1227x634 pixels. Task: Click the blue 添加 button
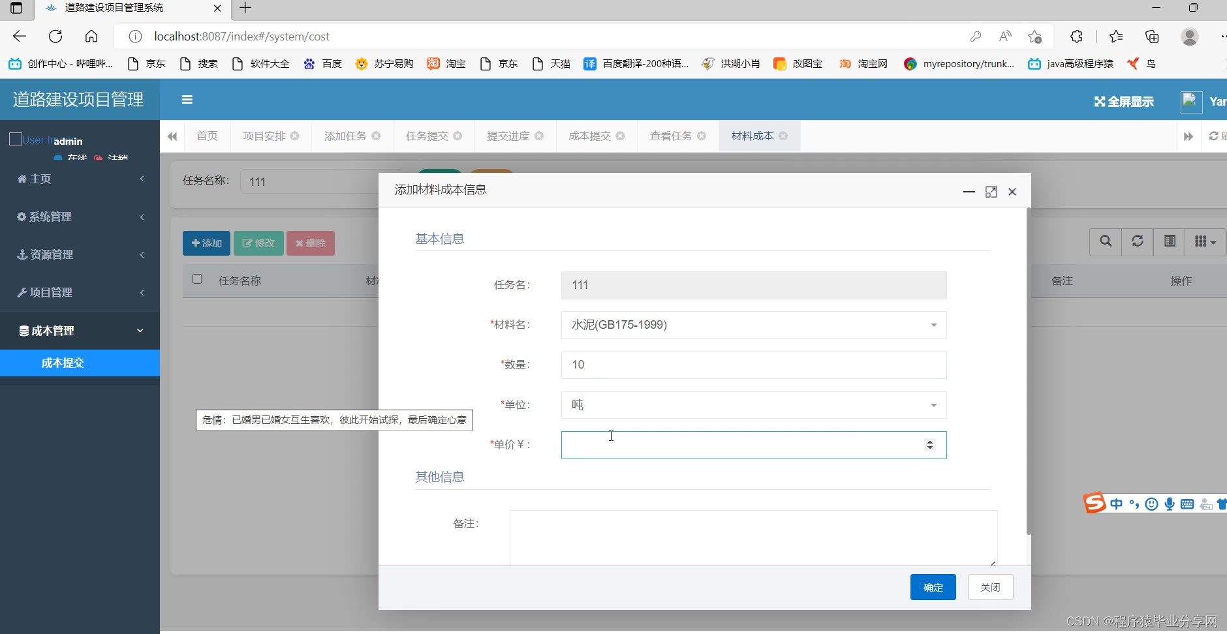(x=206, y=243)
